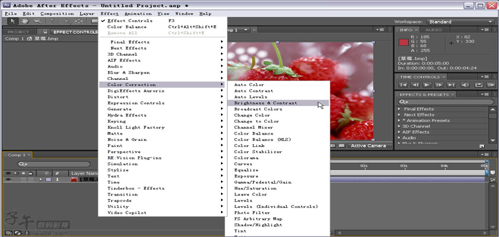This screenshot has width=499, height=237.
Task: Click the timeline search field
Action: pyautogui.click(x=54, y=164)
